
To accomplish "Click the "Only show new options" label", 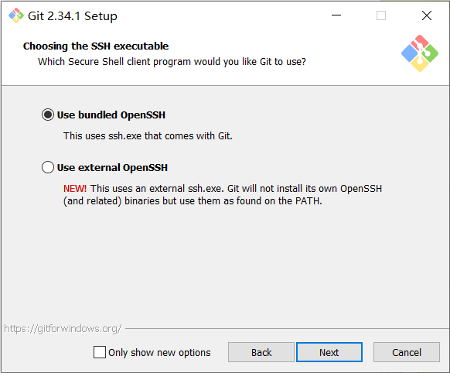I will tap(159, 352).
